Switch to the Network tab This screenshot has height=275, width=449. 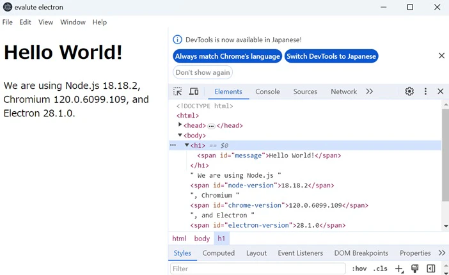tap(343, 91)
